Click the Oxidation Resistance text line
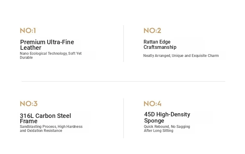Screen dimensions: 245x154 coord(41,131)
